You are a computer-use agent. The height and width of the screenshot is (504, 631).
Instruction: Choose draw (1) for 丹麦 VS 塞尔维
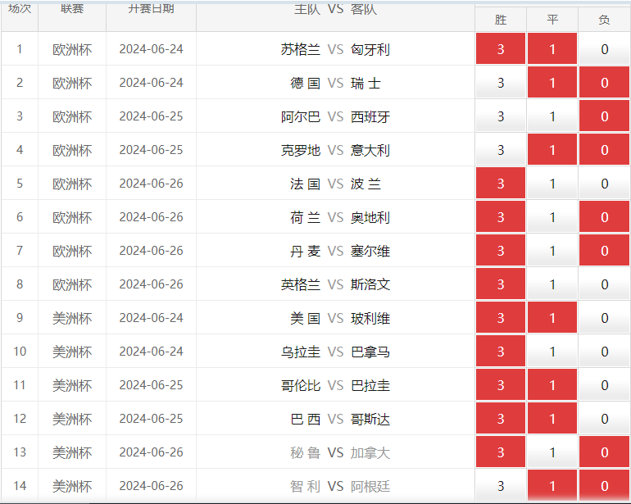(552, 251)
